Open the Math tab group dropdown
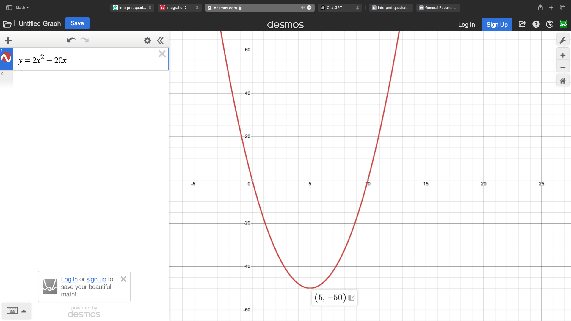This screenshot has width=571, height=321. coord(23,8)
